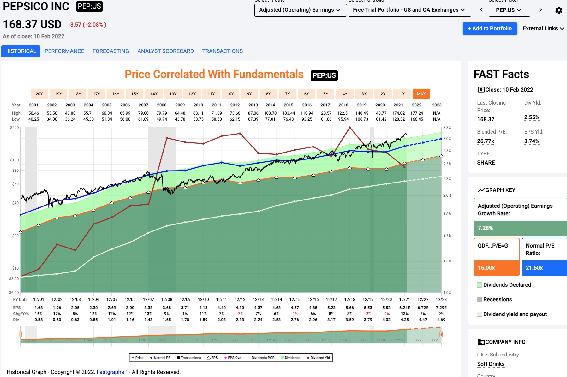Click the blue 21.50x Normal P/E swatch
Screen dimensions: 567x377
pos(544,268)
